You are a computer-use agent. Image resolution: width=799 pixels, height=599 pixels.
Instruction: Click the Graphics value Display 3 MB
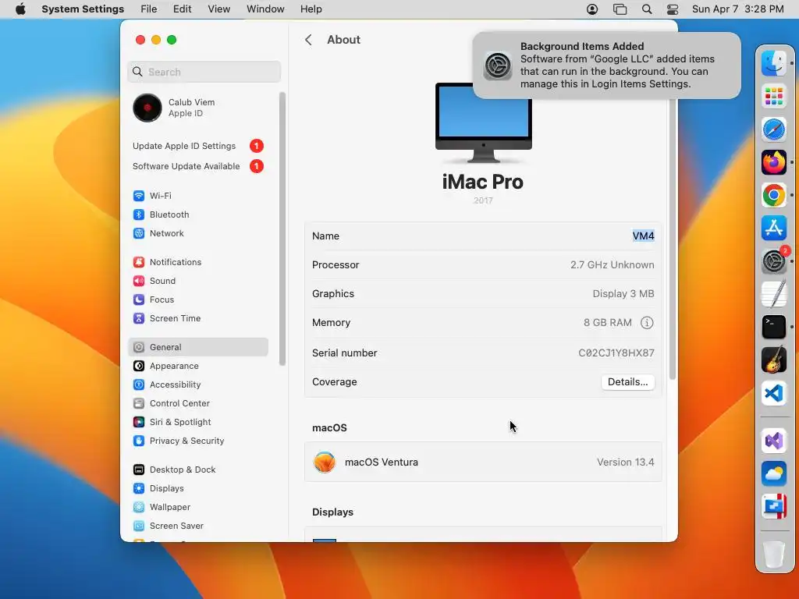623,294
